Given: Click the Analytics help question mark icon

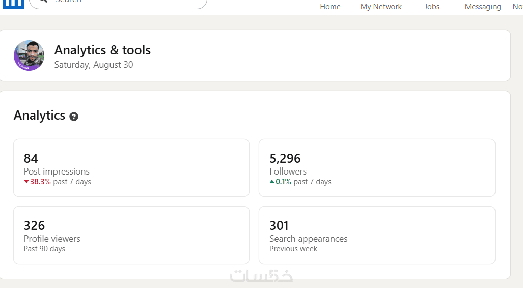Looking at the screenshot, I should click(74, 117).
